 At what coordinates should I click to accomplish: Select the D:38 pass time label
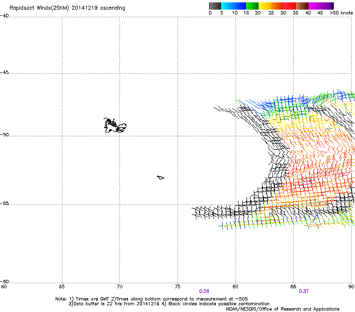pos(204,291)
